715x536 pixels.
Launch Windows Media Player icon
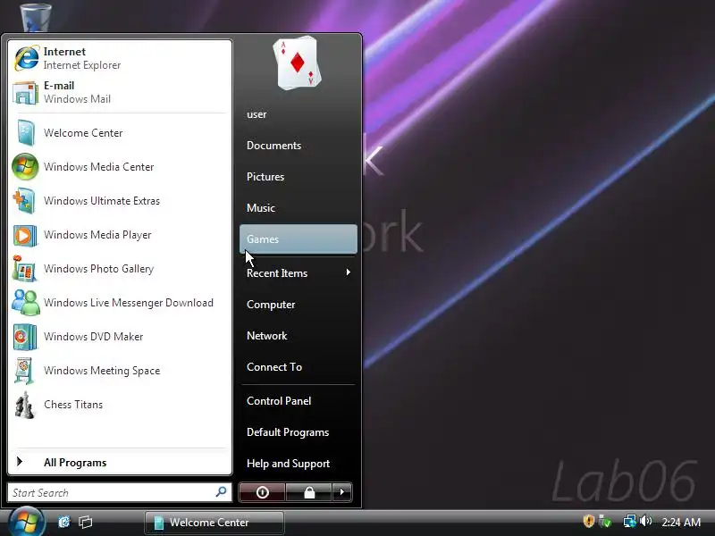[x=25, y=235]
